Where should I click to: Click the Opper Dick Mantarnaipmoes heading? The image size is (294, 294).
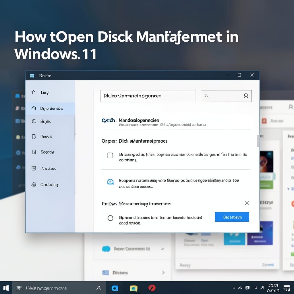[134, 141]
